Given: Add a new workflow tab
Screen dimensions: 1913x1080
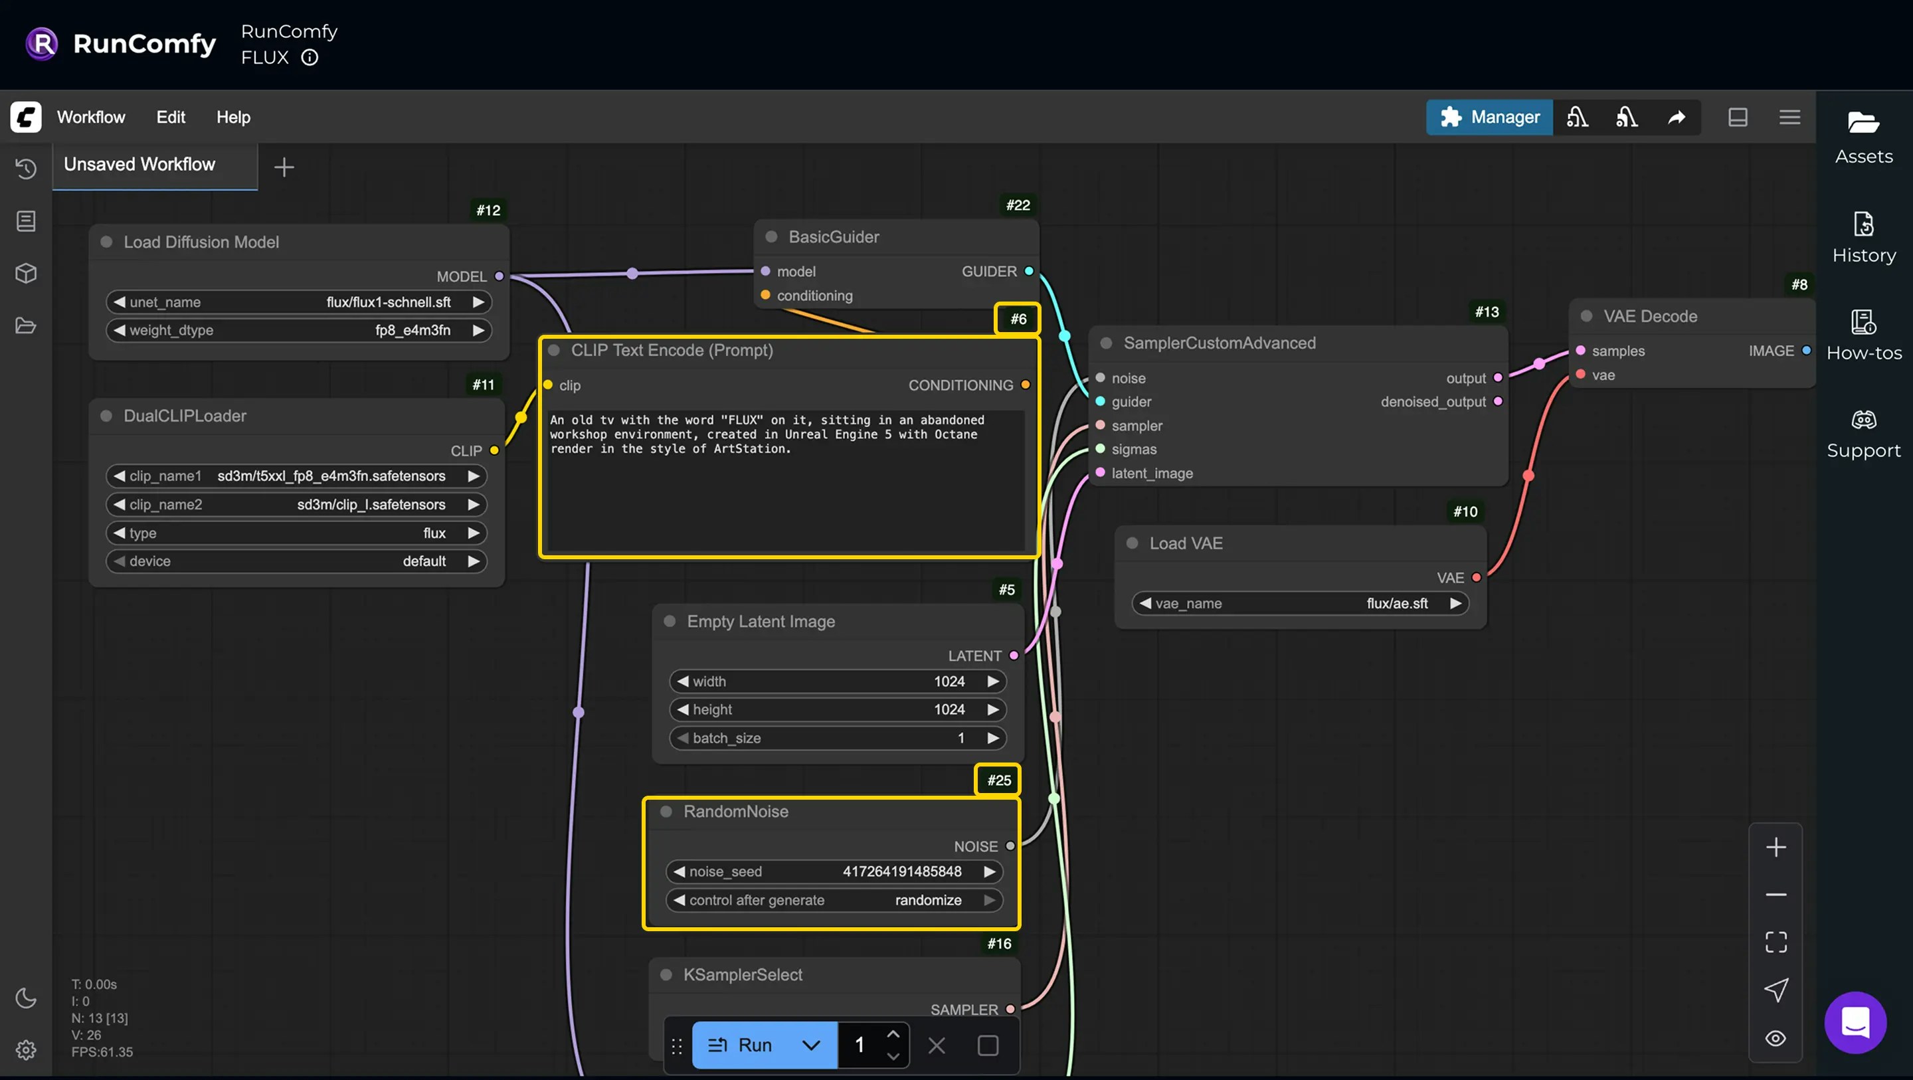Looking at the screenshot, I should 284,167.
